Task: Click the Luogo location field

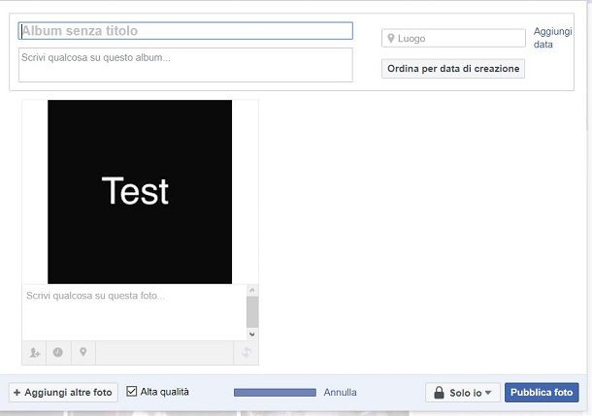Action: (453, 38)
